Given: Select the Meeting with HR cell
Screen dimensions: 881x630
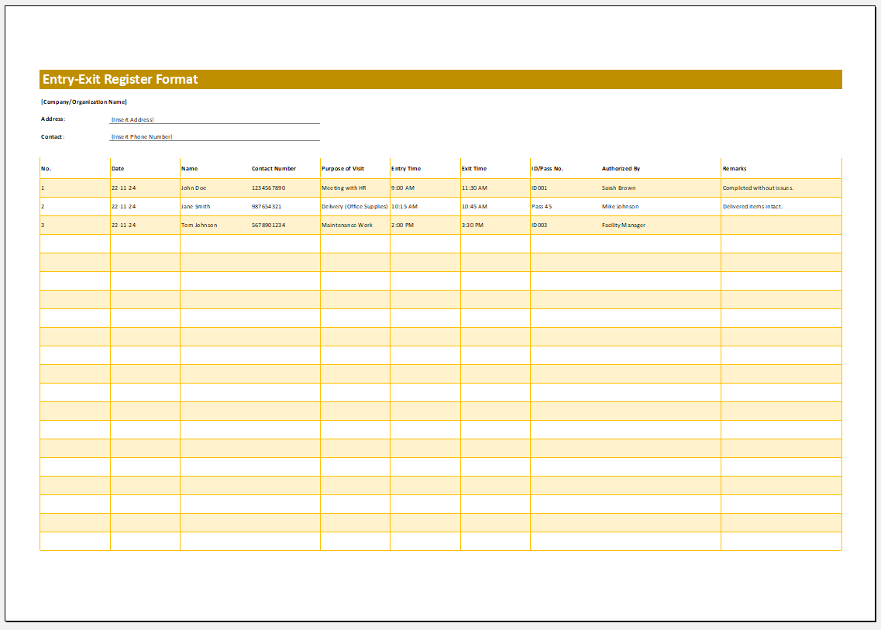Looking at the screenshot, I should coord(342,188).
